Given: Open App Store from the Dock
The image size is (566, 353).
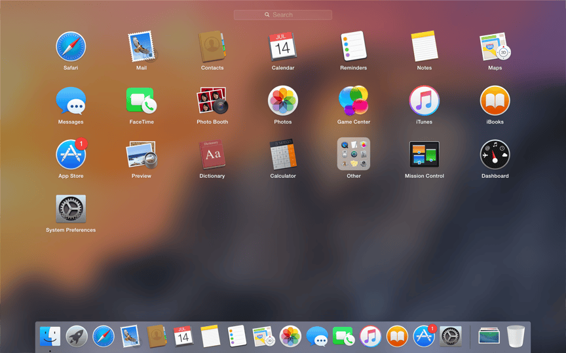Looking at the screenshot, I should 424,337.
